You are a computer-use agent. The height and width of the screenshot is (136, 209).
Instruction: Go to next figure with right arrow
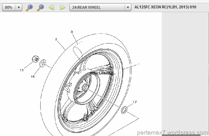click(x=62, y=7)
